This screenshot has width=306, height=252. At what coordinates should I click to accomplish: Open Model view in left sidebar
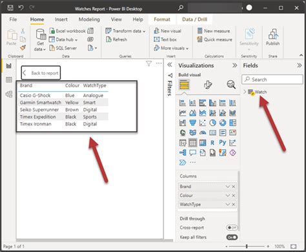pos(9,94)
